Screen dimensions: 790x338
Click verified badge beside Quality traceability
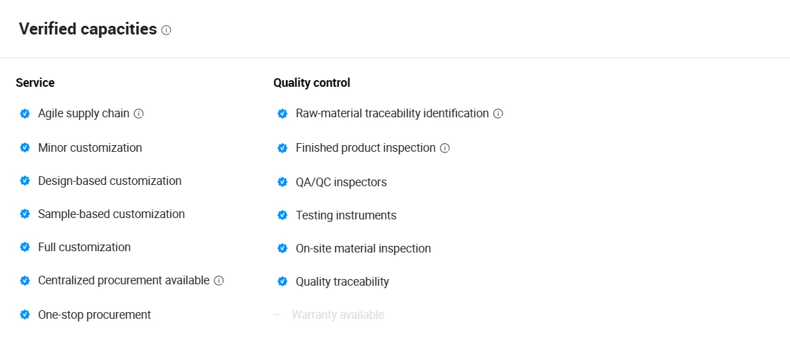point(283,281)
